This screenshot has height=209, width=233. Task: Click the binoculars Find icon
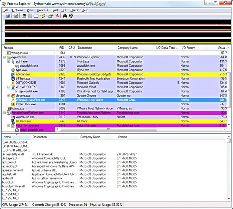coord(65,16)
